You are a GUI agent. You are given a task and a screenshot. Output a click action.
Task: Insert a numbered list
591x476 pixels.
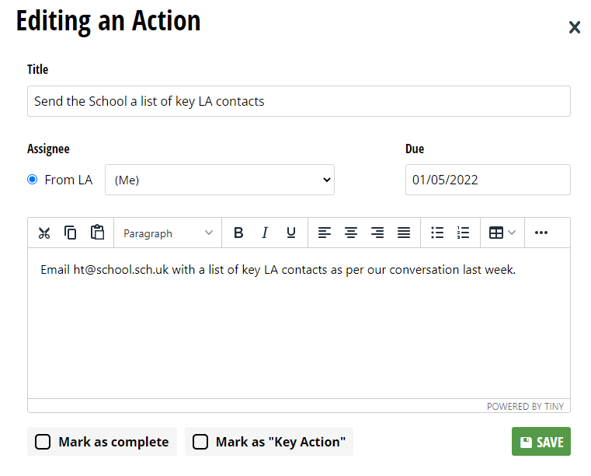click(463, 233)
